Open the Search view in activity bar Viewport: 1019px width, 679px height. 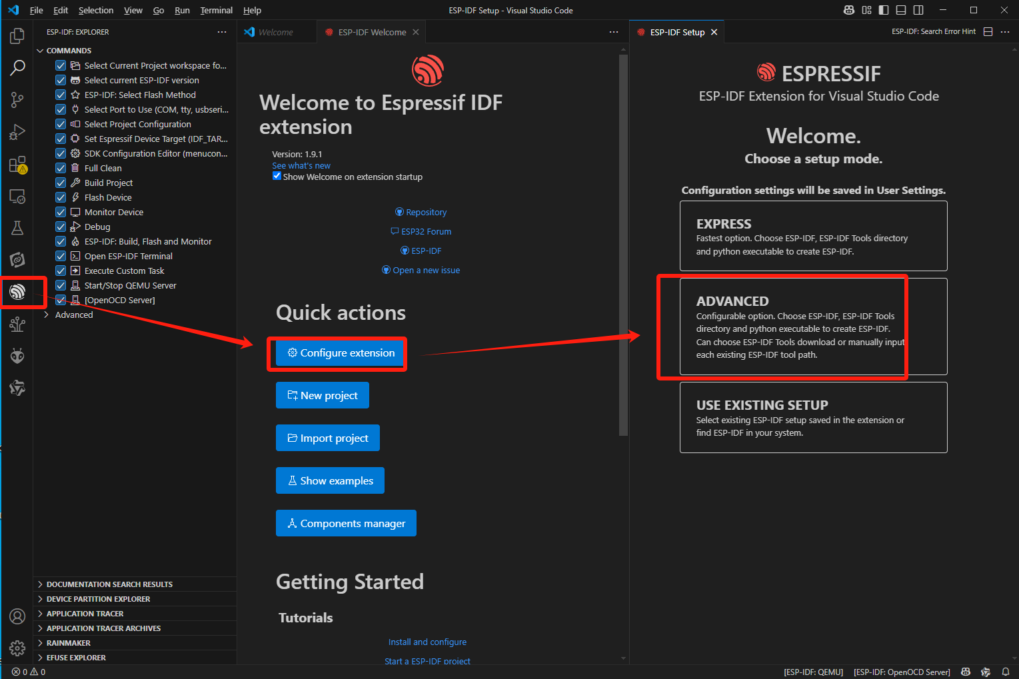point(17,67)
